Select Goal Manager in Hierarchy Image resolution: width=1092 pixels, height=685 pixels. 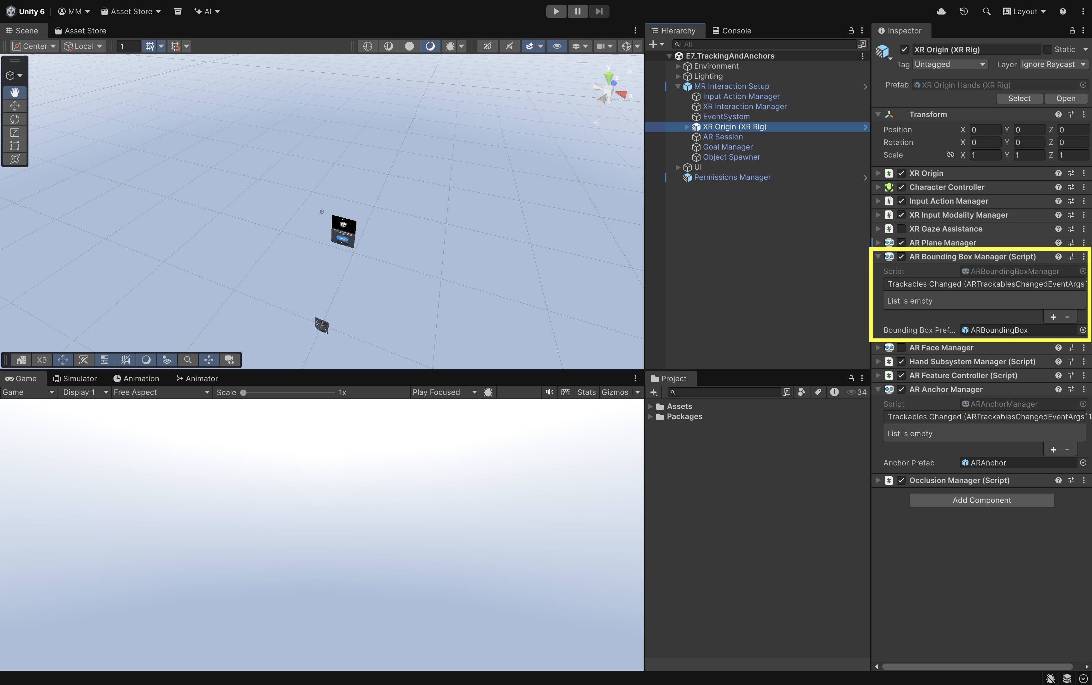pos(727,147)
